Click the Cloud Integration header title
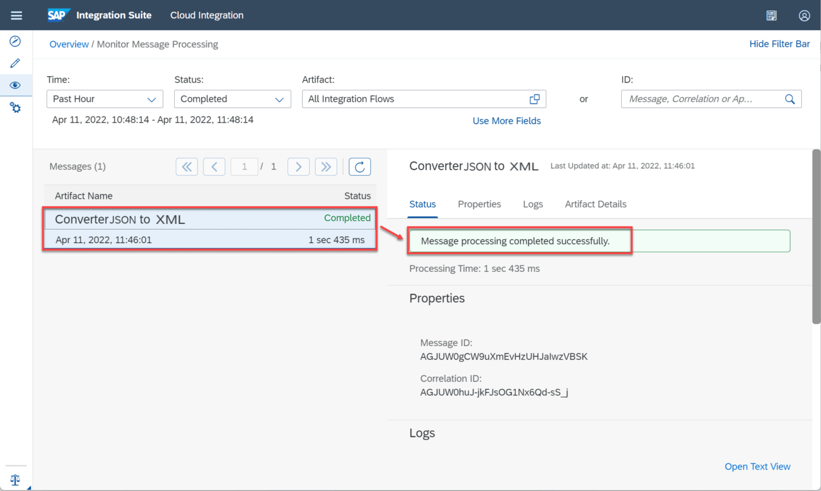The height and width of the screenshot is (491, 821). 207,15
